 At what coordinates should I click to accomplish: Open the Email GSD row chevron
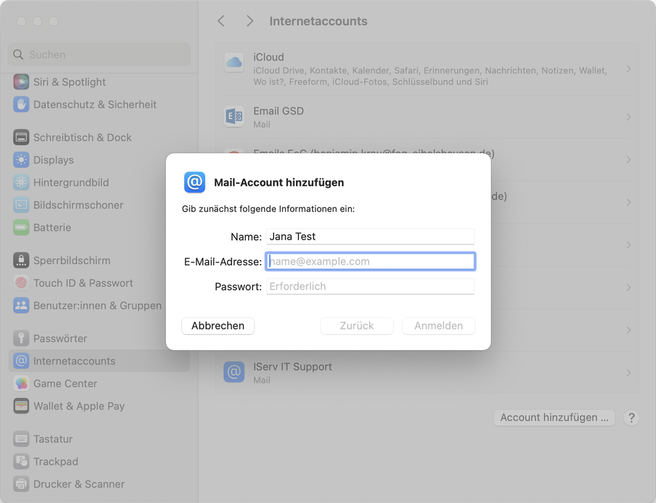click(x=628, y=117)
